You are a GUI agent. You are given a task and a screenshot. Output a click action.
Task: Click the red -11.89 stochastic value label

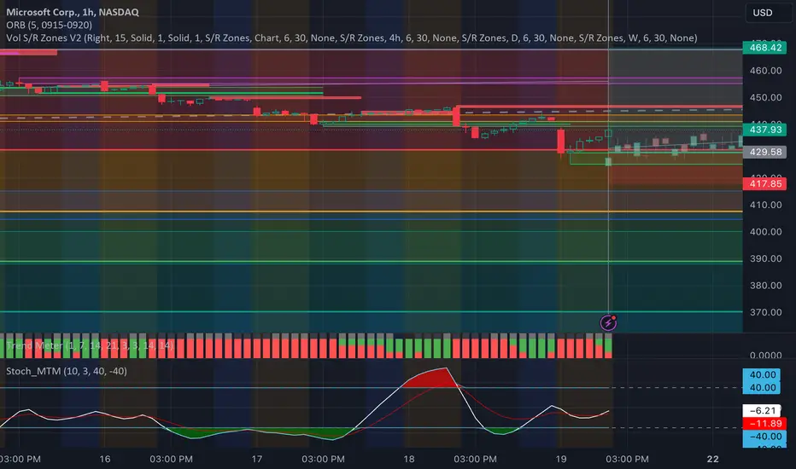coord(764,423)
